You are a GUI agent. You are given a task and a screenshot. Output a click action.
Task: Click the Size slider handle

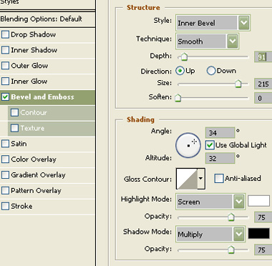pos(238,84)
